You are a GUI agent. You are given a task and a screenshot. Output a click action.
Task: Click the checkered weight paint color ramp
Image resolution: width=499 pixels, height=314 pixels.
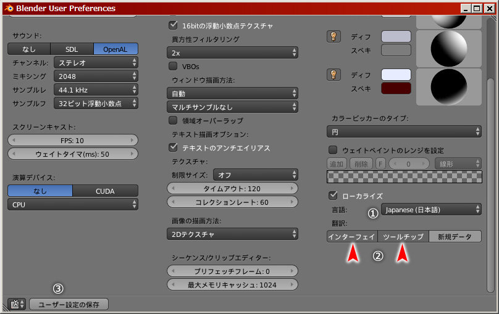tap(404, 176)
